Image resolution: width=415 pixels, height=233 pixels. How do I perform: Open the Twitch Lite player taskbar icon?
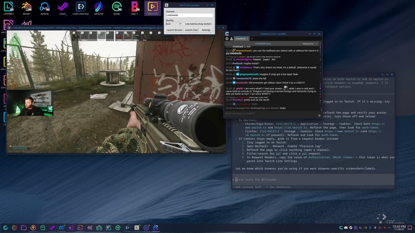146,227
